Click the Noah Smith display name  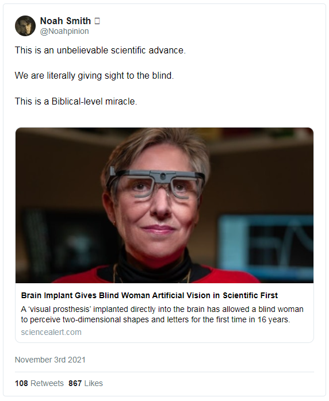[66, 21]
